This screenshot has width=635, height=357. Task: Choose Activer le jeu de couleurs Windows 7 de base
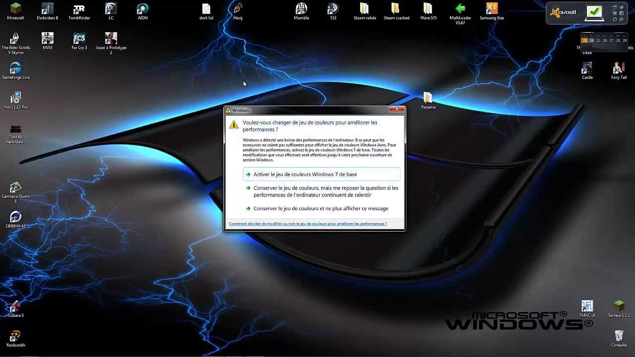coord(321,175)
